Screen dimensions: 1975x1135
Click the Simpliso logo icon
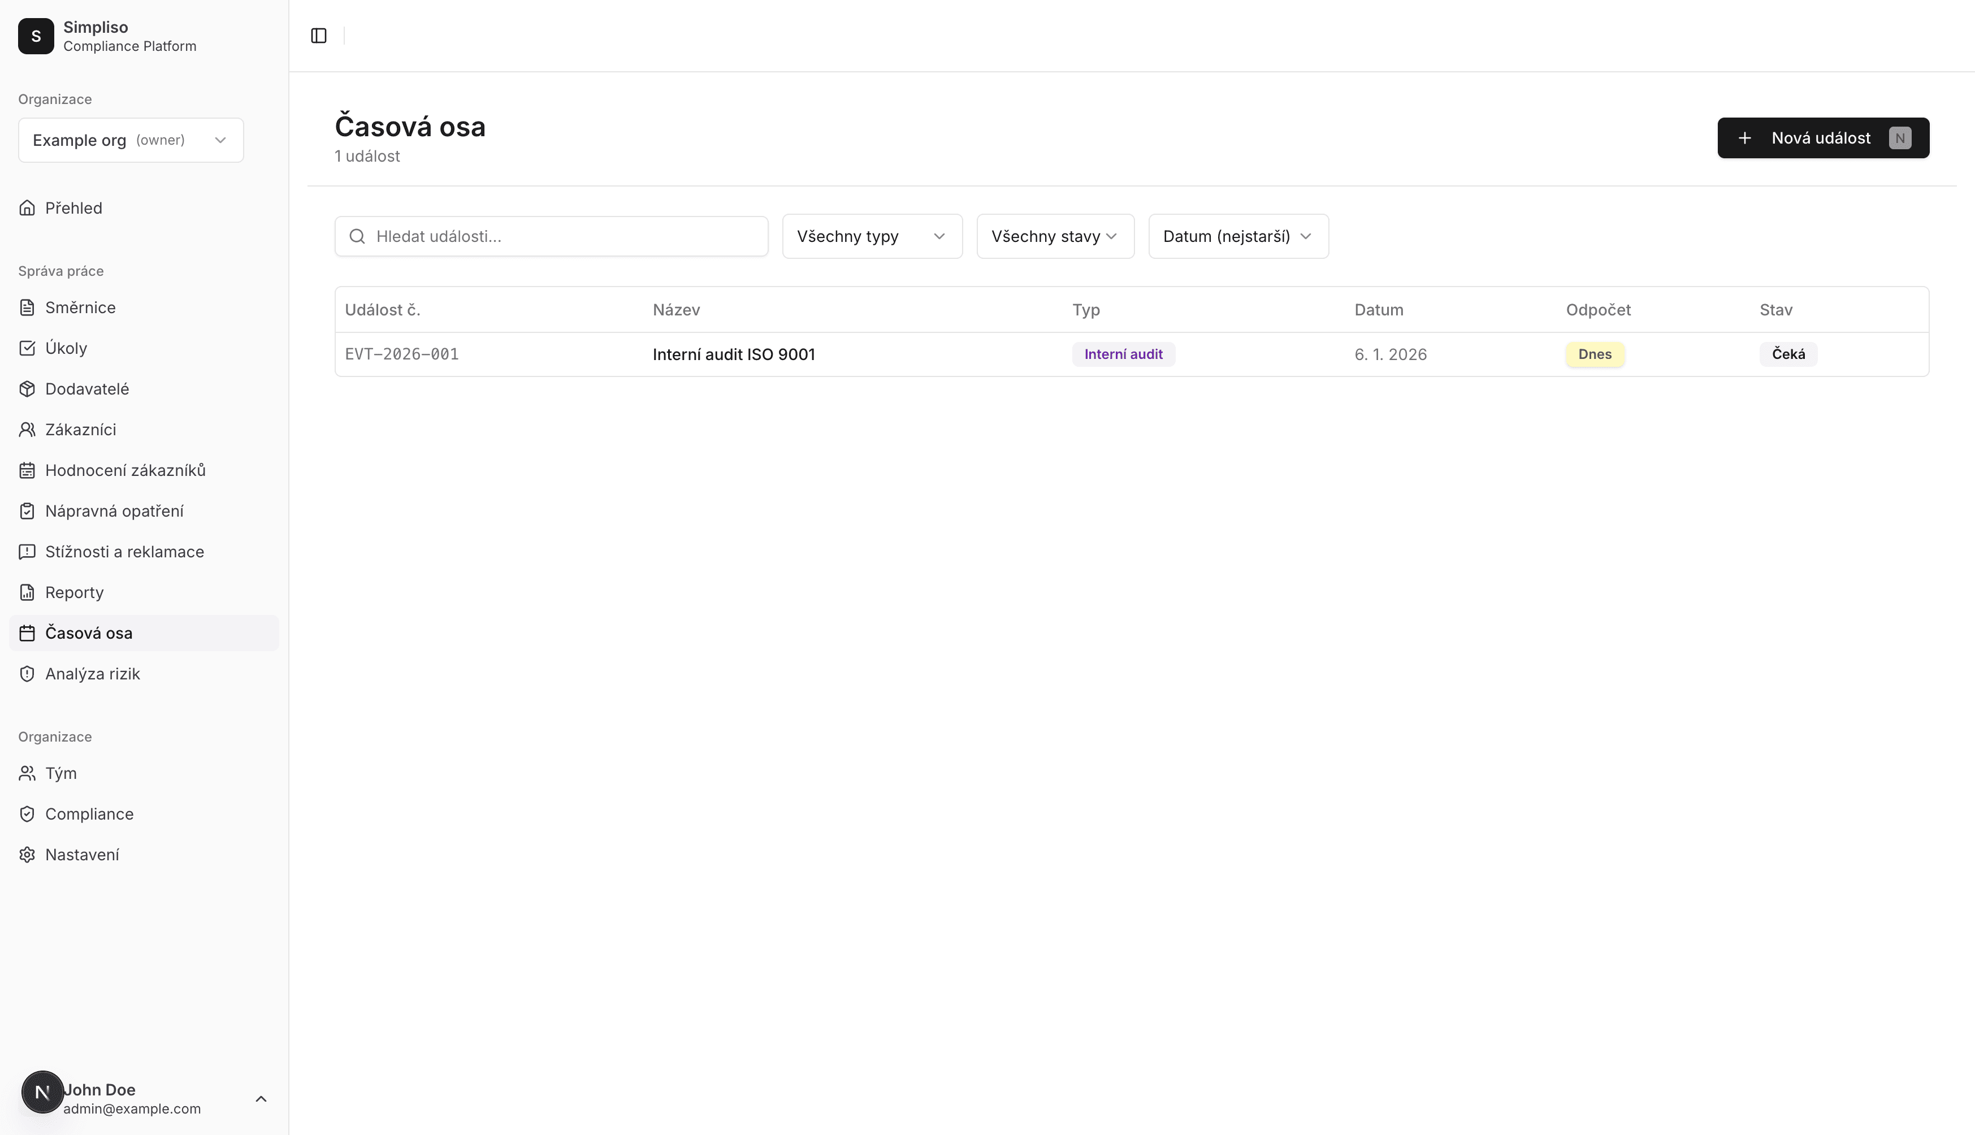pos(36,36)
